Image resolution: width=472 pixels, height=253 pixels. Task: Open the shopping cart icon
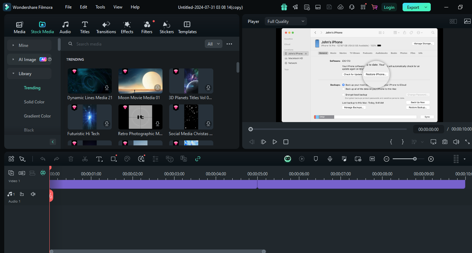click(x=374, y=7)
